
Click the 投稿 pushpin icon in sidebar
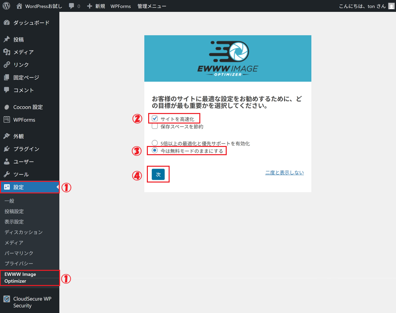tap(7, 40)
